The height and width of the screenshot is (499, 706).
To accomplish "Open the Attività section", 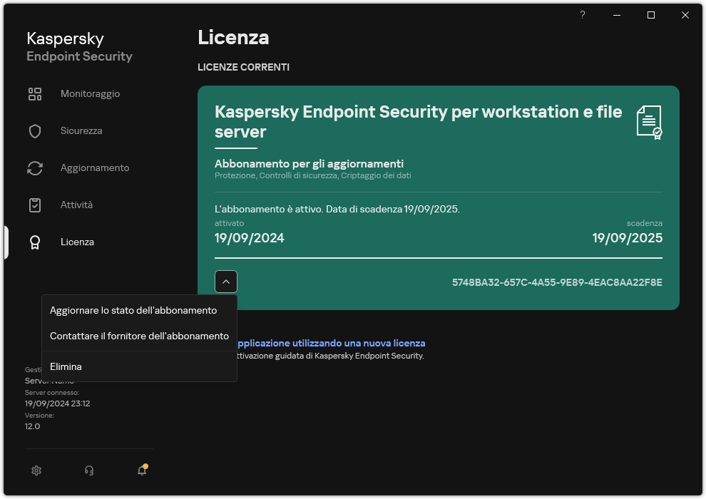I will (76, 205).
